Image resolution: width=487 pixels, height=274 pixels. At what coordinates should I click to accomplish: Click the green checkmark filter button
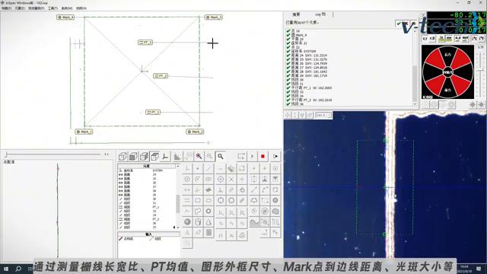399,24
